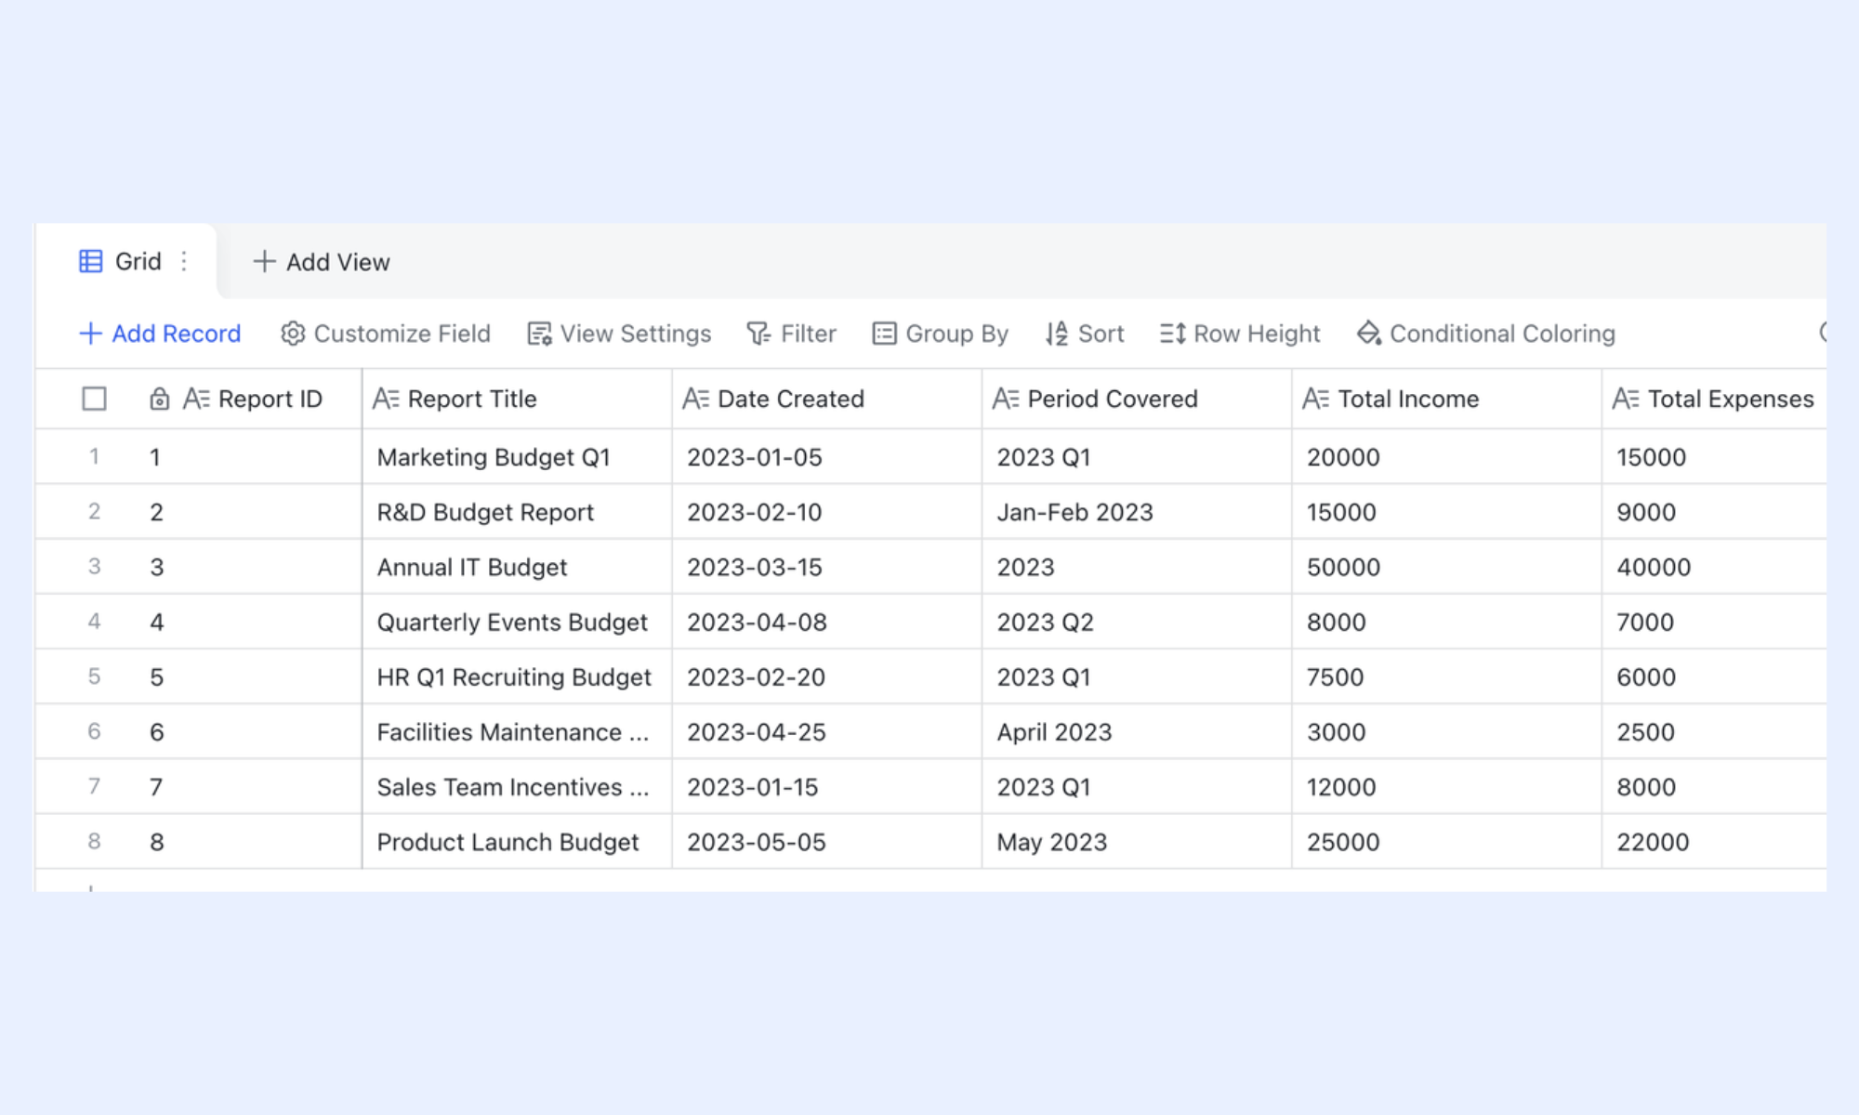Open View Settings
This screenshot has width=1859, height=1115.
click(x=619, y=334)
